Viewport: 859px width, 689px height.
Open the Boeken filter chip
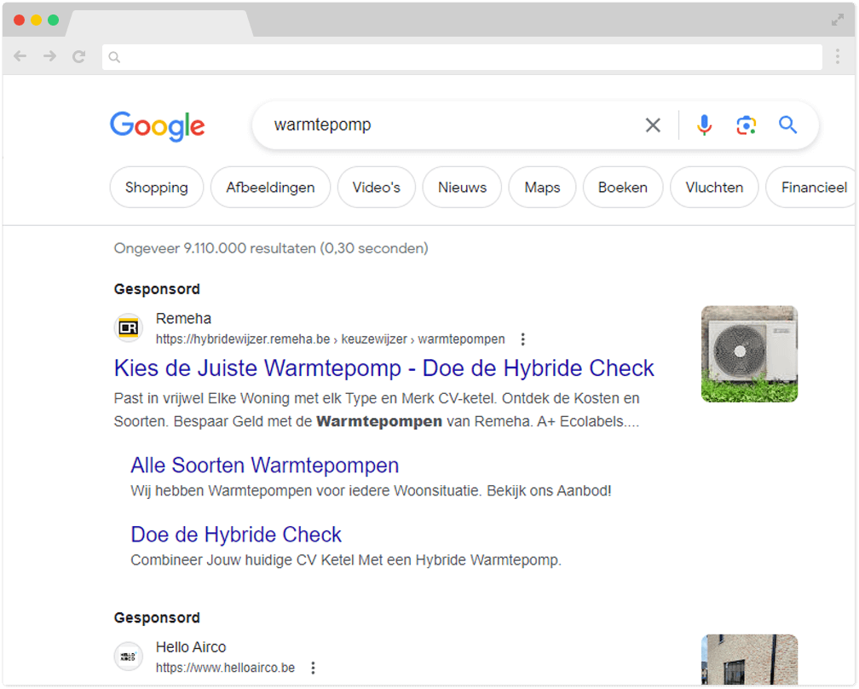click(x=623, y=188)
